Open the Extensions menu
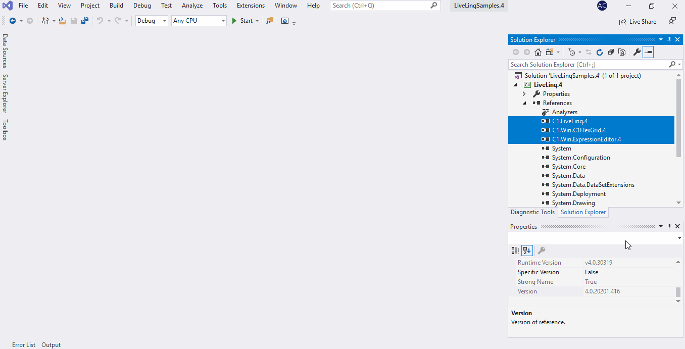Viewport: 685px width, 349px height. 251,6
